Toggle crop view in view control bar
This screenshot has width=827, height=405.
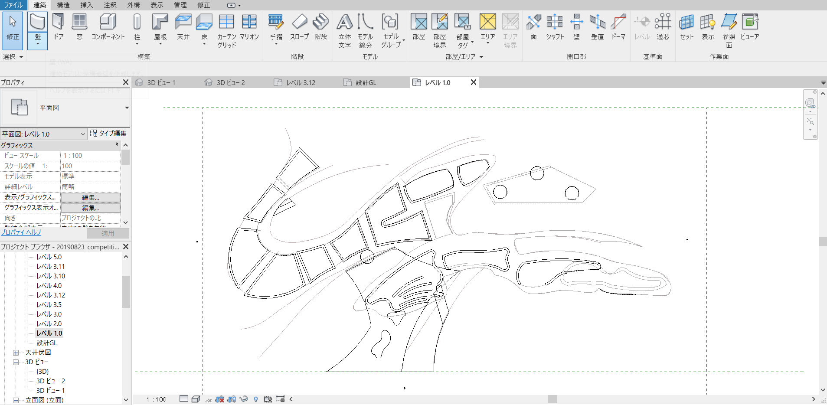pos(220,399)
